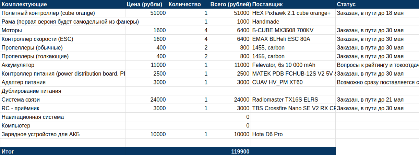This screenshot has width=419, height=155.
Task: Select the 'Дублирование питания' cell
Action: pyautogui.click(x=62, y=91)
